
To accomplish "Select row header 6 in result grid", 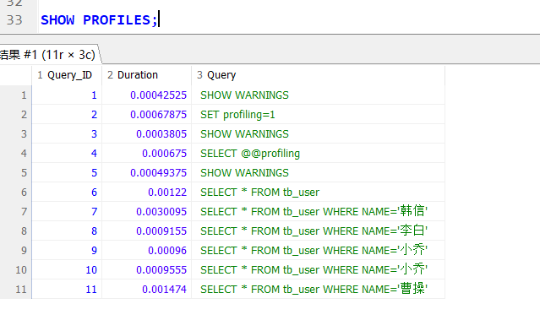I will tap(16, 192).
